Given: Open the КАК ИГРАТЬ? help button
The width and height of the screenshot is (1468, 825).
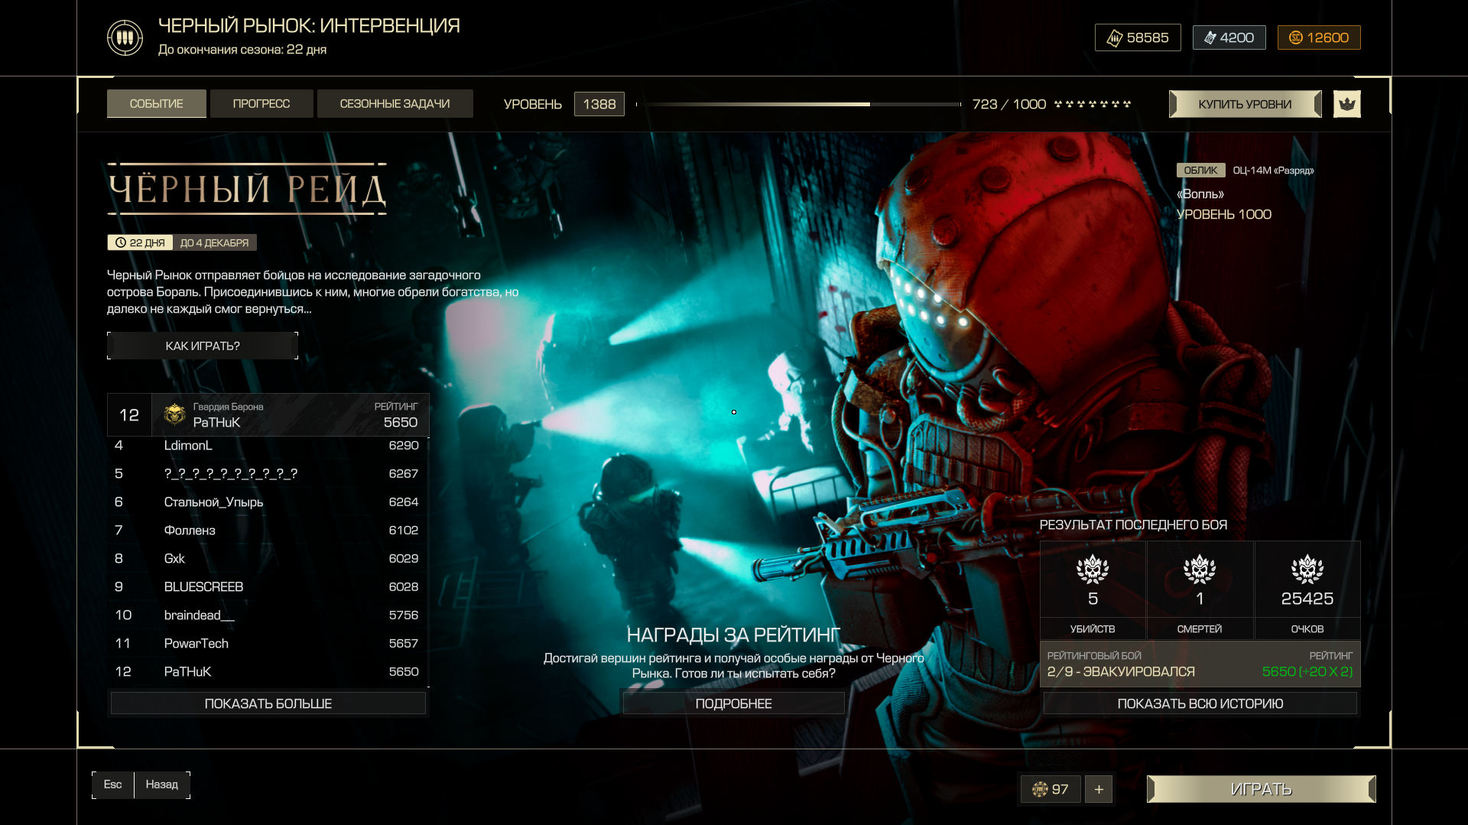Looking at the screenshot, I should [x=203, y=346].
